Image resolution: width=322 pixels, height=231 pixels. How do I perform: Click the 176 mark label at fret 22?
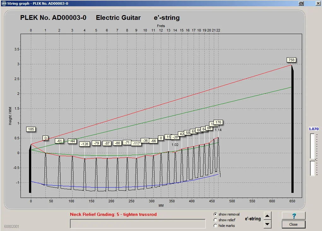[x=218, y=122]
